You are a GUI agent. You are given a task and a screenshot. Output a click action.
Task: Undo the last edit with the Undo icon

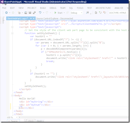[x=40, y=13]
